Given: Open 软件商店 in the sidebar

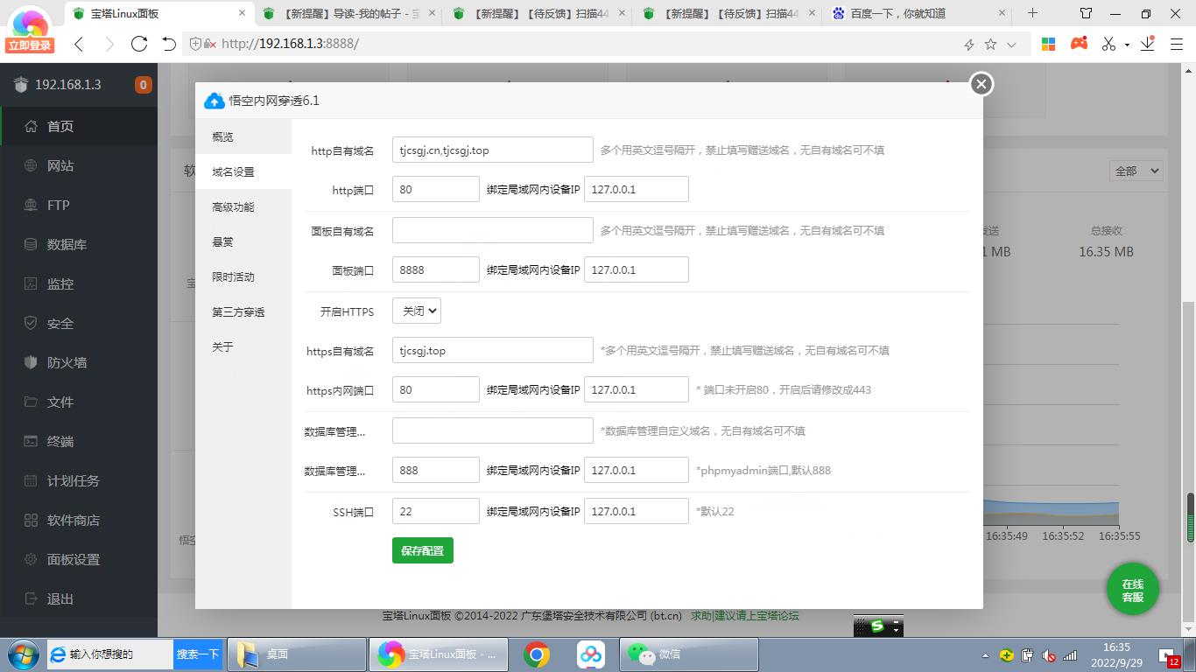Looking at the screenshot, I should pyautogui.click(x=79, y=520).
